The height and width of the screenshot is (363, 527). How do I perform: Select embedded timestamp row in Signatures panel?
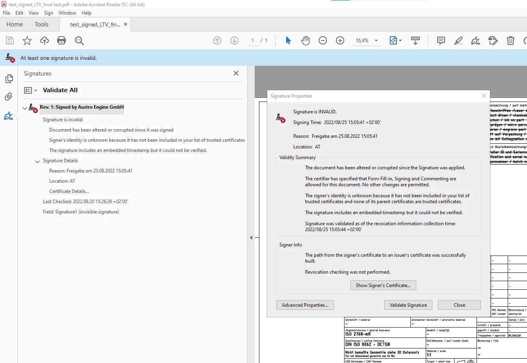pyautogui.click(x=128, y=150)
